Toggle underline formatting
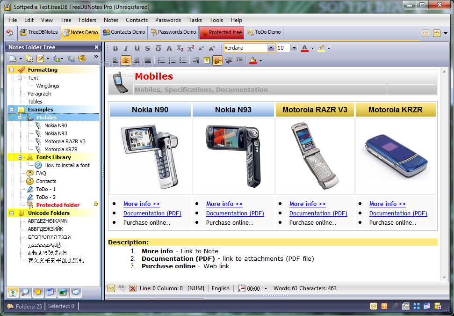 pyautogui.click(x=137, y=48)
